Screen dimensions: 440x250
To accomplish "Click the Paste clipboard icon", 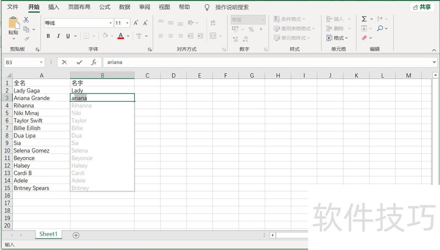I will (13, 23).
